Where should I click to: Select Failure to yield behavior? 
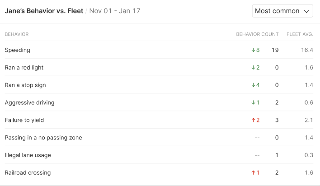pyautogui.click(x=24, y=120)
